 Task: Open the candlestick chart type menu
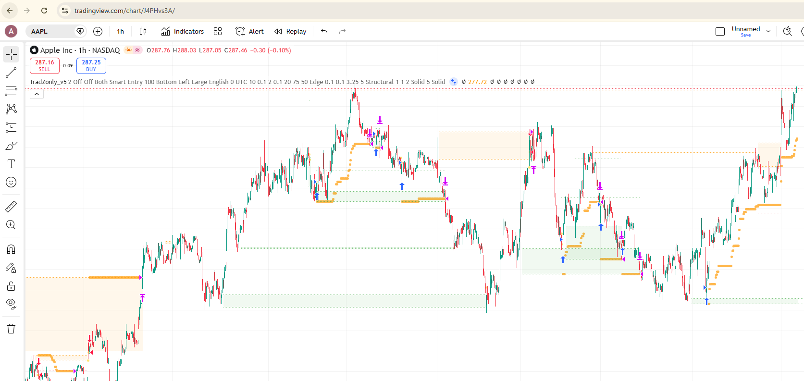(143, 31)
